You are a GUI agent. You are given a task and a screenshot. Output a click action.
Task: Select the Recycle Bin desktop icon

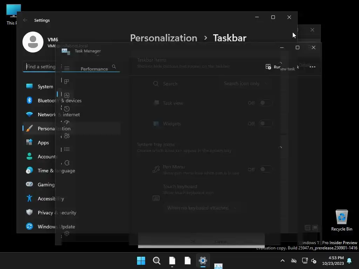341,221
